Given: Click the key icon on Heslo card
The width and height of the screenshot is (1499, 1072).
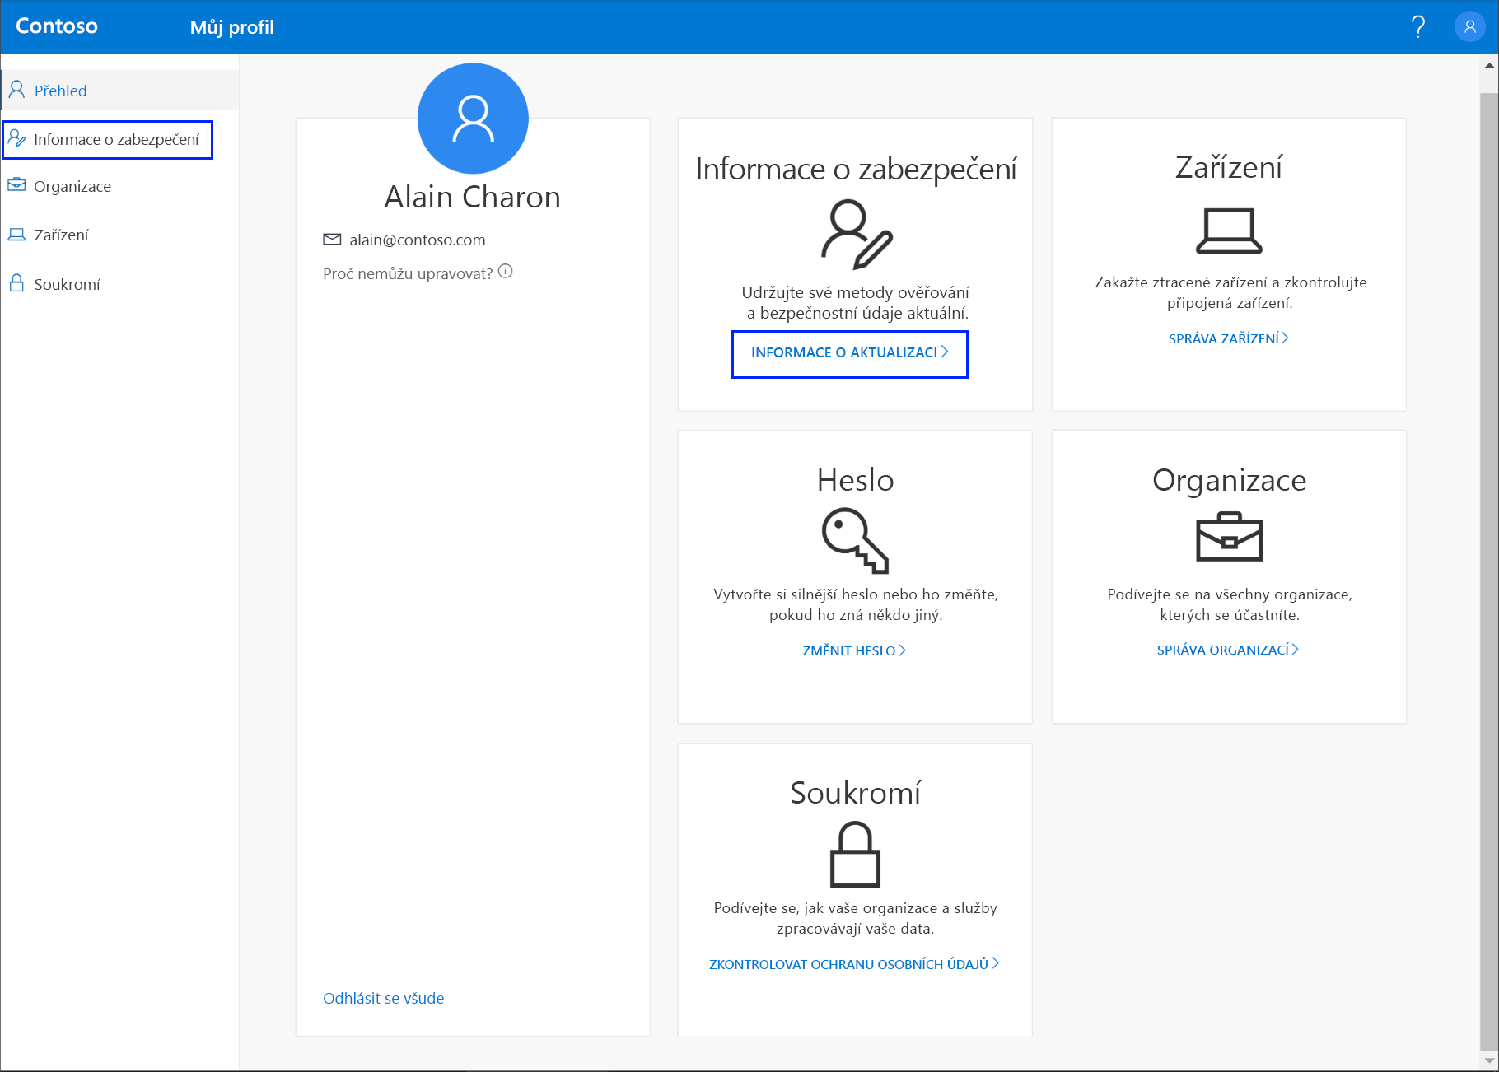Looking at the screenshot, I should point(855,540).
